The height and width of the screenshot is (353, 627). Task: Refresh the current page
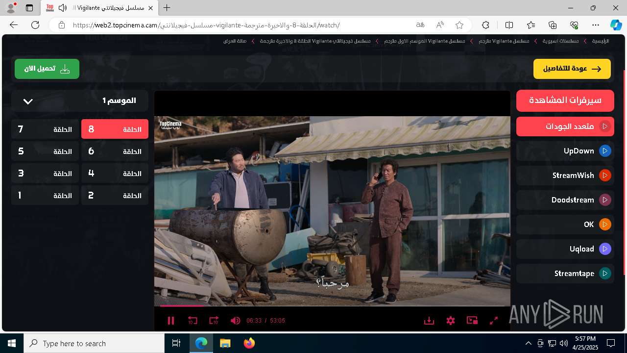click(x=35, y=25)
